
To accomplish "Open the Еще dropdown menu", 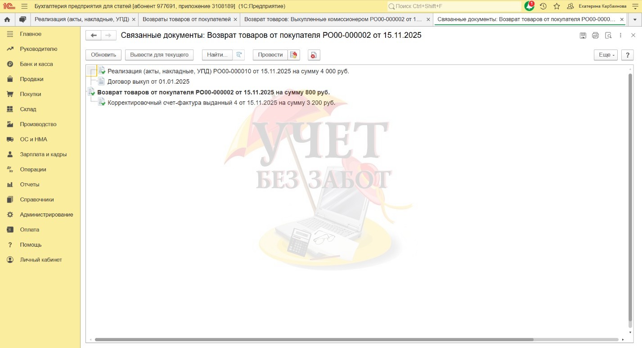I will click(x=606, y=55).
